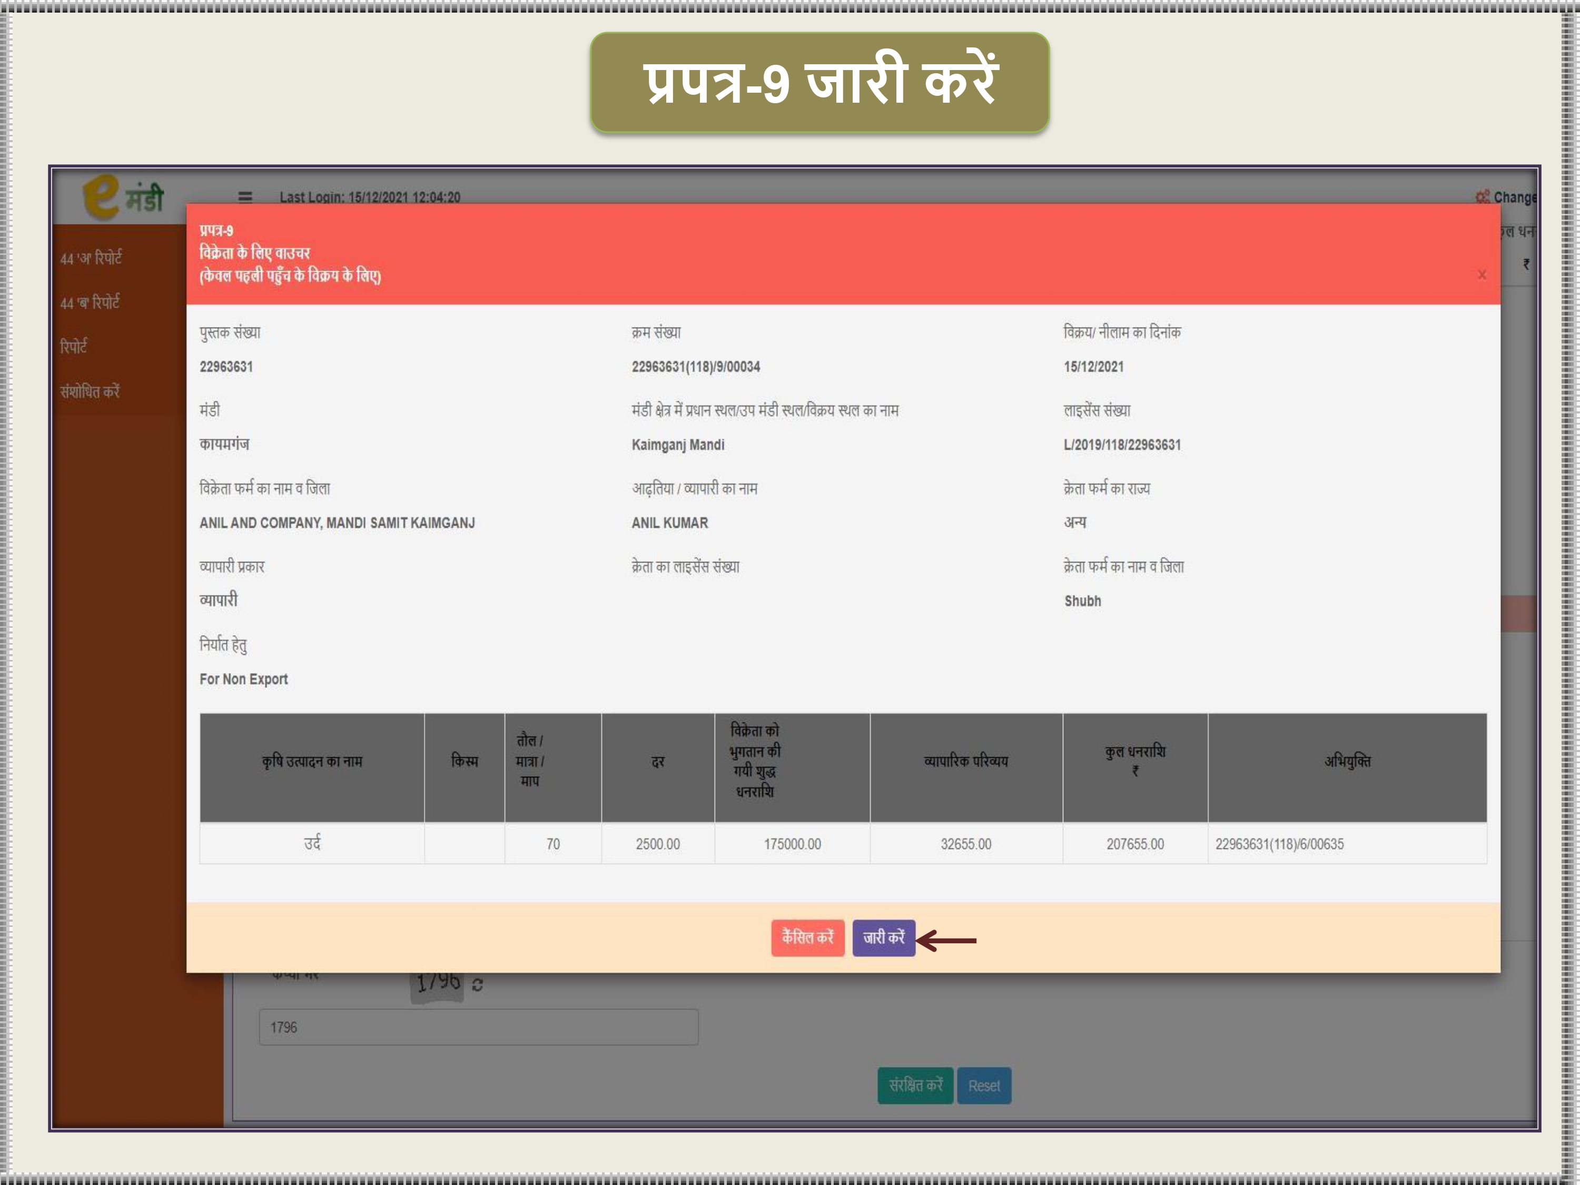Click the मंडी value कायमगंज
Image resolution: width=1580 pixels, height=1185 pixels.
point(224,445)
